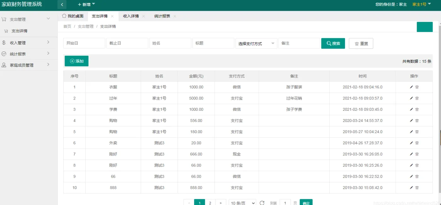Click the 重置 reset button
The width and height of the screenshot is (441, 205).
click(361, 43)
